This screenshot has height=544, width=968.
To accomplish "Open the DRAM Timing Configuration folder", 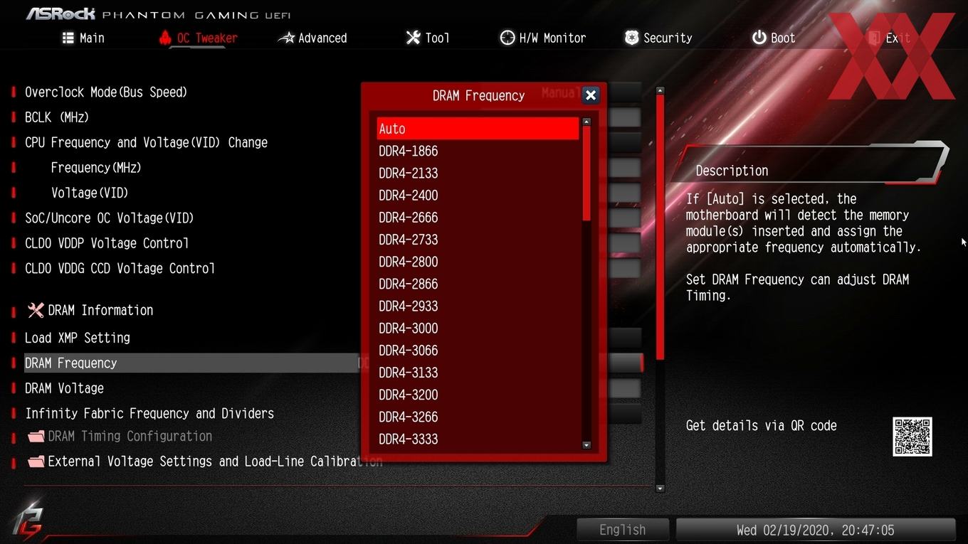I will click(120, 437).
